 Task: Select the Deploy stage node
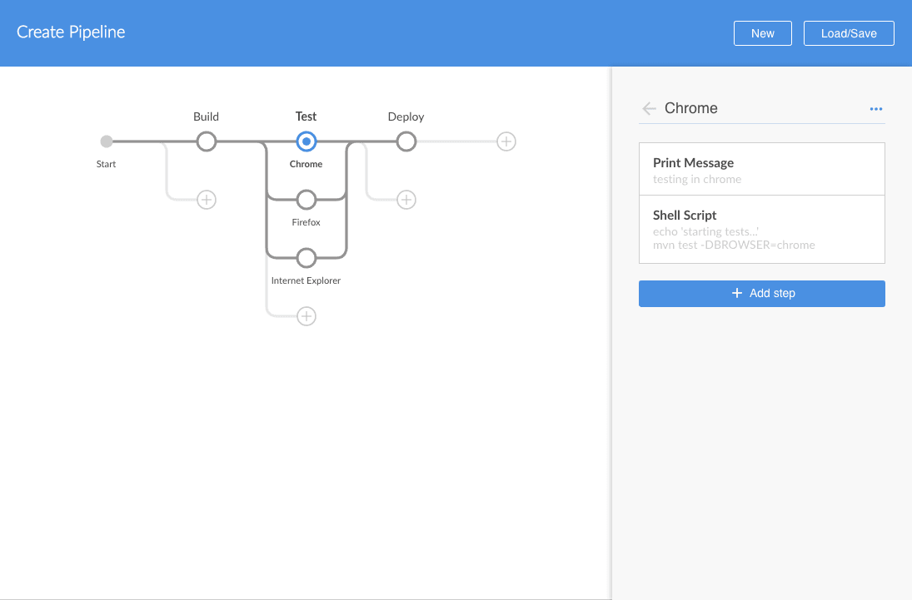pyautogui.click(x=406, y=141)
